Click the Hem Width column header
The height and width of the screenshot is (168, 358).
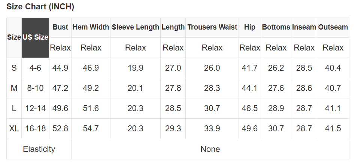91,27
